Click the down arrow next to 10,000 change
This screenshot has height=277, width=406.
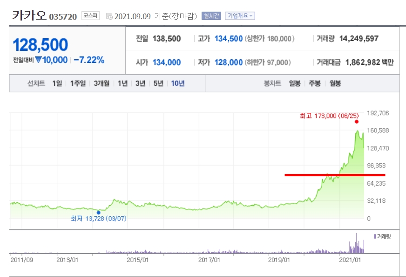pyautogui.click(x=38, y=60)
